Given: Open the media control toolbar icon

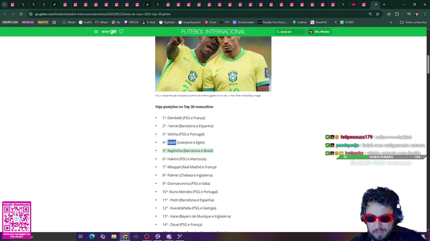Looking at the screenshot, I should click(408, 14).
